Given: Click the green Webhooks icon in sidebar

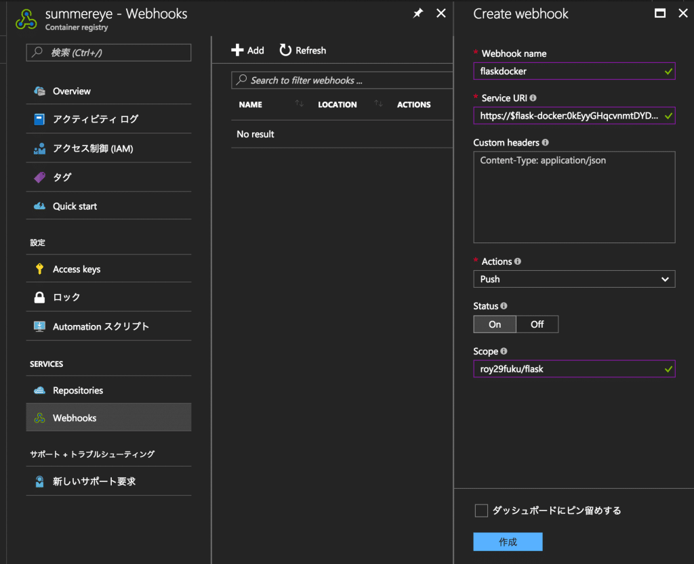Looking at the screenshot, I should pos(39,418).
